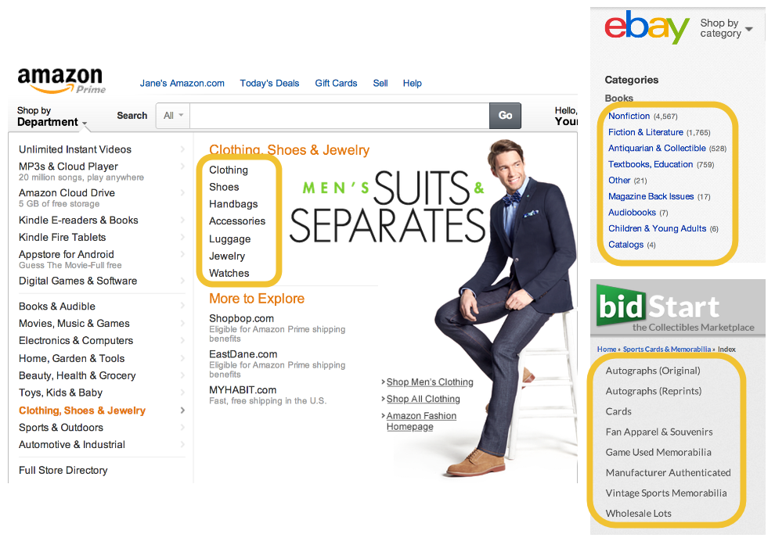Open the Nonfiction books category on eBay
Viewport: 775px width, 545px height.
(629, 116)
